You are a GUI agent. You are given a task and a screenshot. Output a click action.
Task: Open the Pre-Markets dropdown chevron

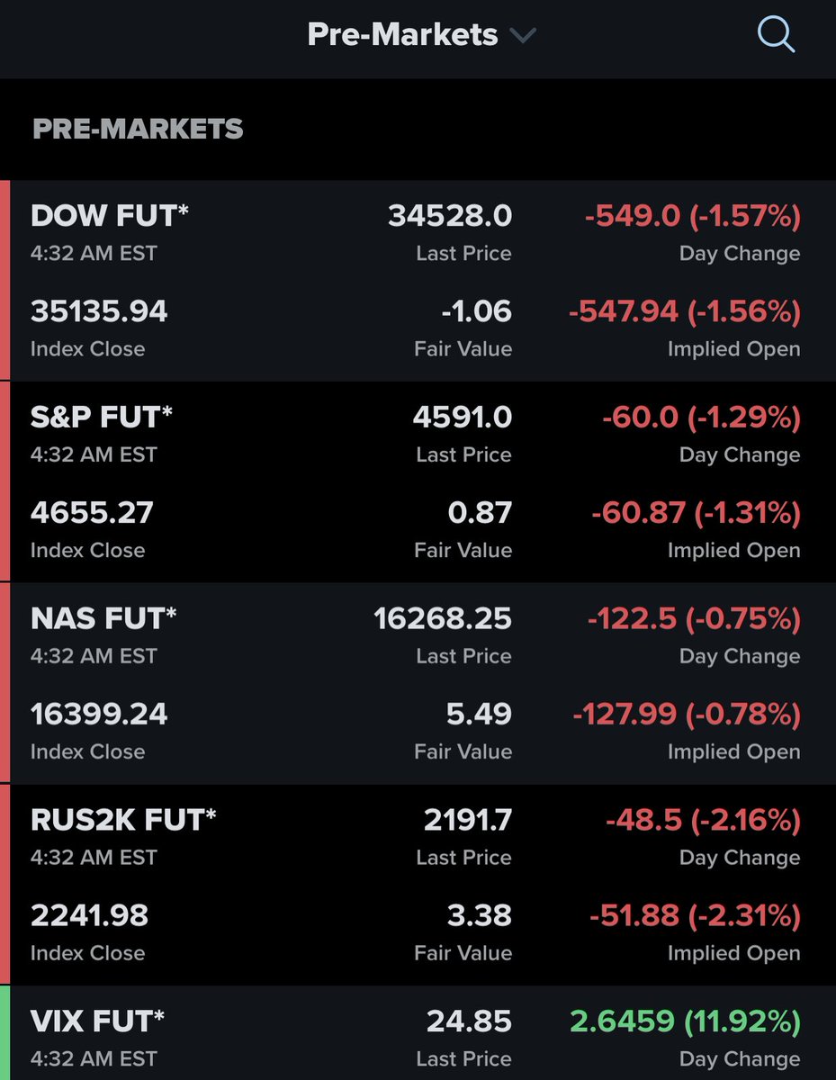pos(523,36)
